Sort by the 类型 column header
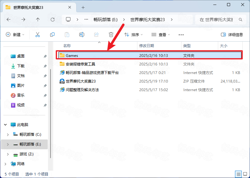The width and height of the screenshot is (250, 178). tap(200, 46)
